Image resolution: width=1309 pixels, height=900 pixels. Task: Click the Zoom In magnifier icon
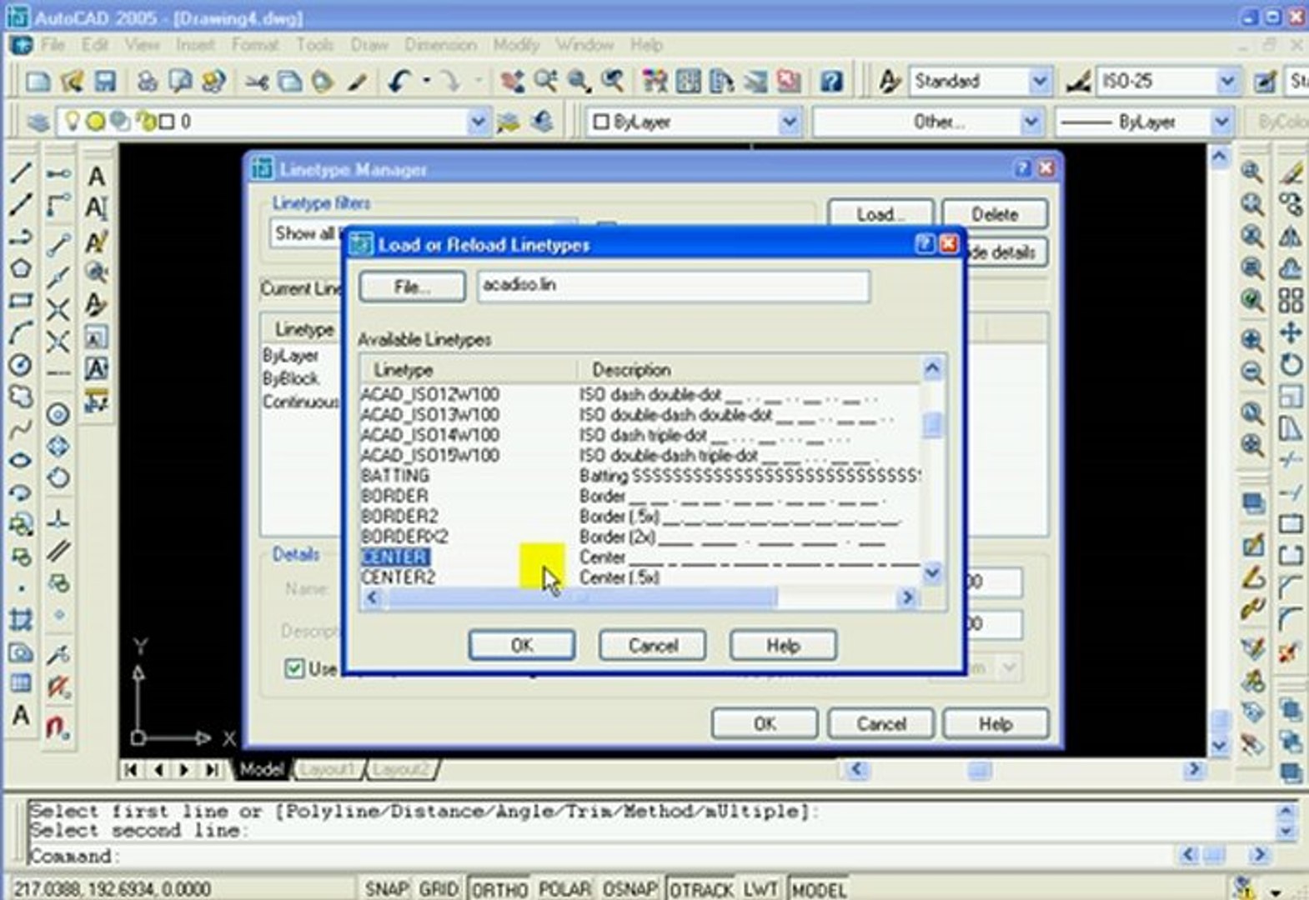[x=1252, y=340]
